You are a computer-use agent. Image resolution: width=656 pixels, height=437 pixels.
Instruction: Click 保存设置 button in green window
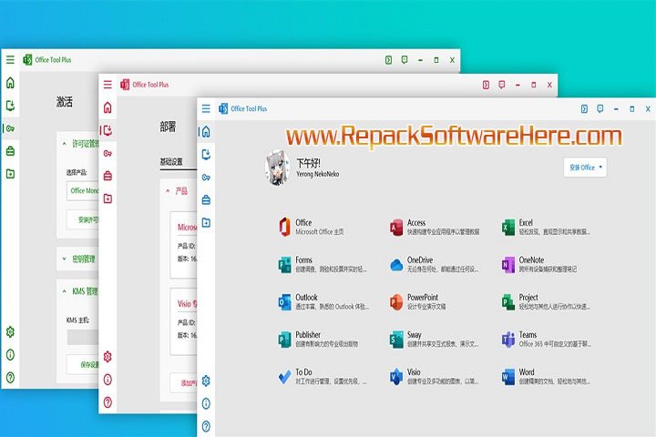click(x=82, y=365)
